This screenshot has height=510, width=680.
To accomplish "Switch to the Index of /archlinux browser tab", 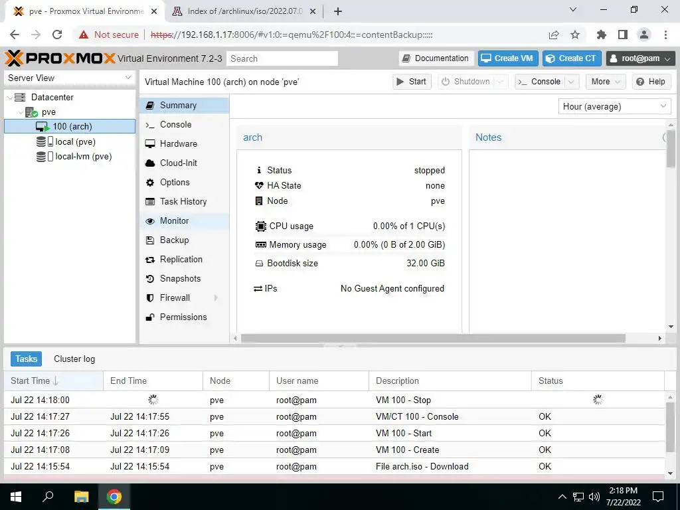I will (244, 11).
